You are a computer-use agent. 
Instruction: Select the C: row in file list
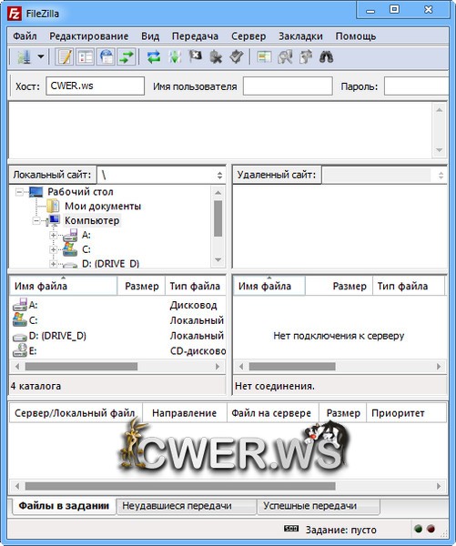pyautogui.click(x=117, y=320)
